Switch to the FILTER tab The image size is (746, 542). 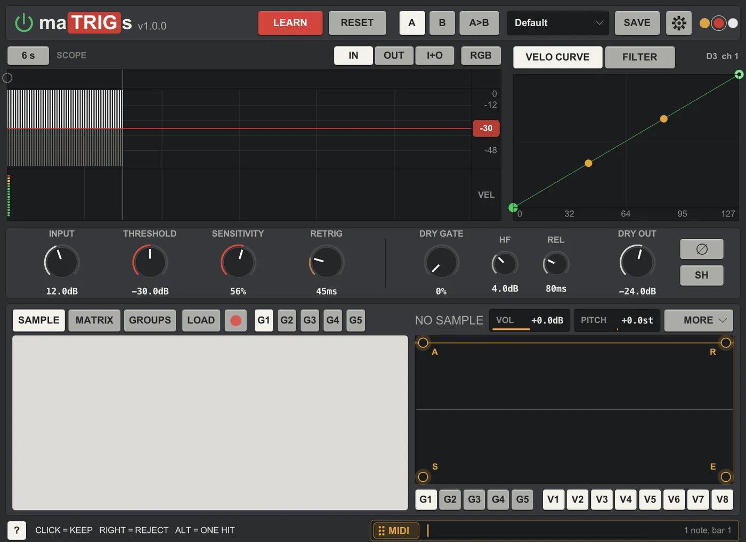(x=640, y=57)
